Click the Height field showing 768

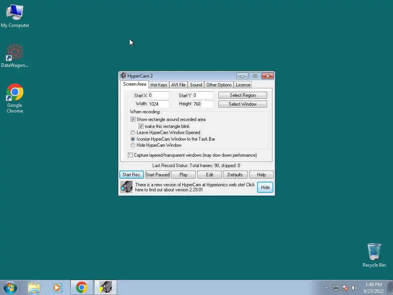(203, 104)
